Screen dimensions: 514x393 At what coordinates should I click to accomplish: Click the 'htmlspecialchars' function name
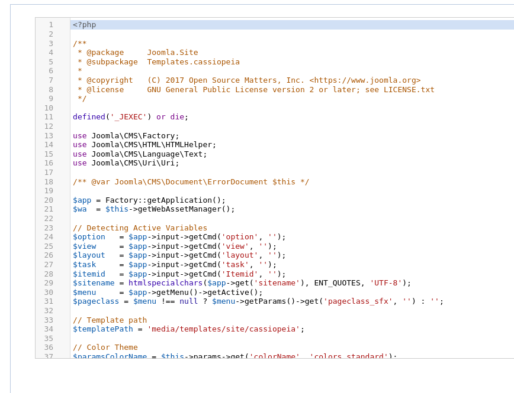pos(166,283)
